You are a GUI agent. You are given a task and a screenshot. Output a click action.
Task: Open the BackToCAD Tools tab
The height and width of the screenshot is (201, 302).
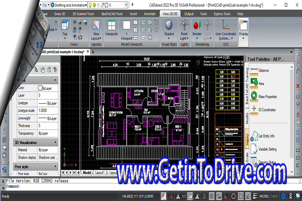[x=112, y=14]
